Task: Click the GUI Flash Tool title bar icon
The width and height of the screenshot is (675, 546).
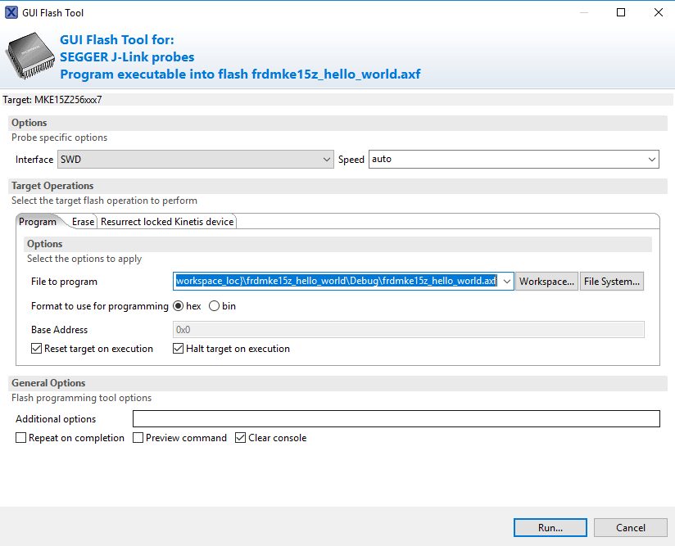Action: pos(11,12)
